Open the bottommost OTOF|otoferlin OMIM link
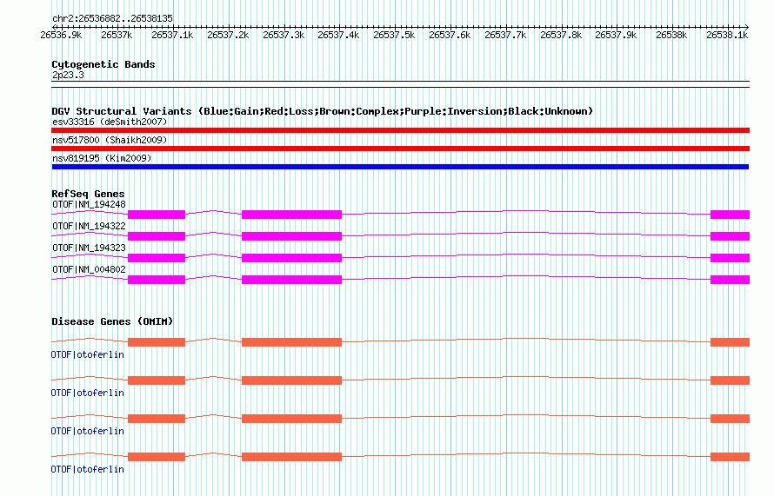The image size is (774, 496). (87, 469)
